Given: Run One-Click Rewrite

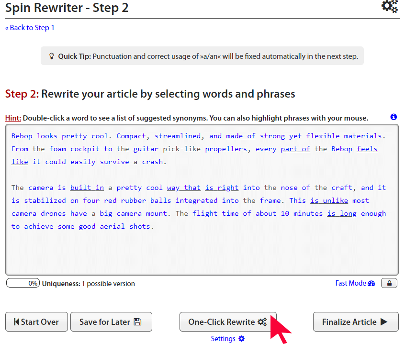Looking at the screenshot, I should click(x=228, y=322).
